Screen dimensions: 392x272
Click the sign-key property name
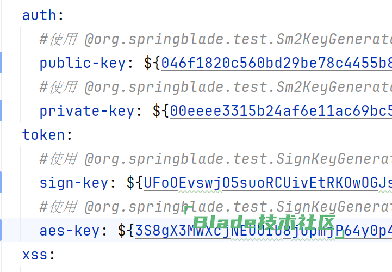point(74,183)
